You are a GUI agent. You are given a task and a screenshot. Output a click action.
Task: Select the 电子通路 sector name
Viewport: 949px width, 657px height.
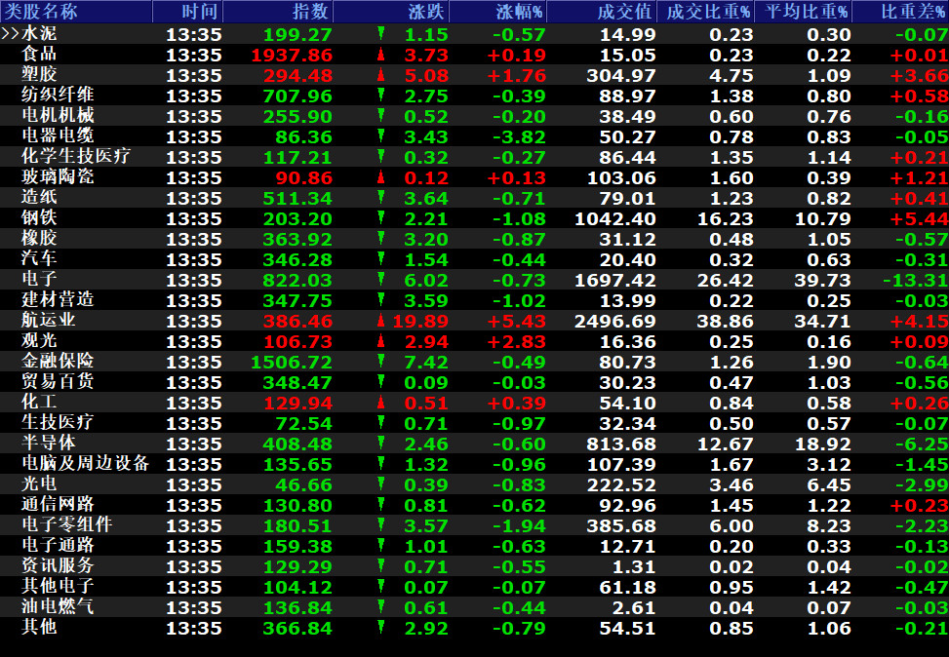[58, 545]
